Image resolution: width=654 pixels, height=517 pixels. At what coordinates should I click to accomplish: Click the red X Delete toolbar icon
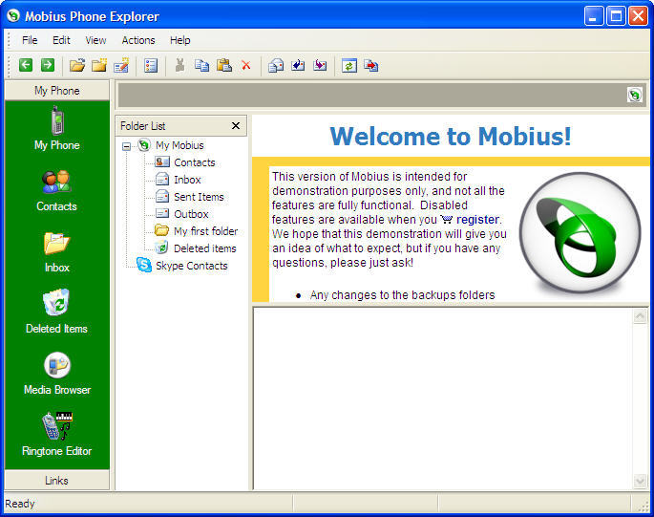click(x=246, y=65)
